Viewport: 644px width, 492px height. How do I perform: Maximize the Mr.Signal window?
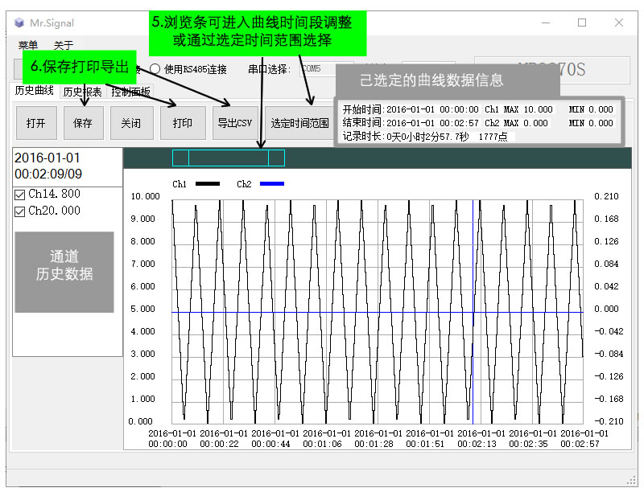(581, 23)
